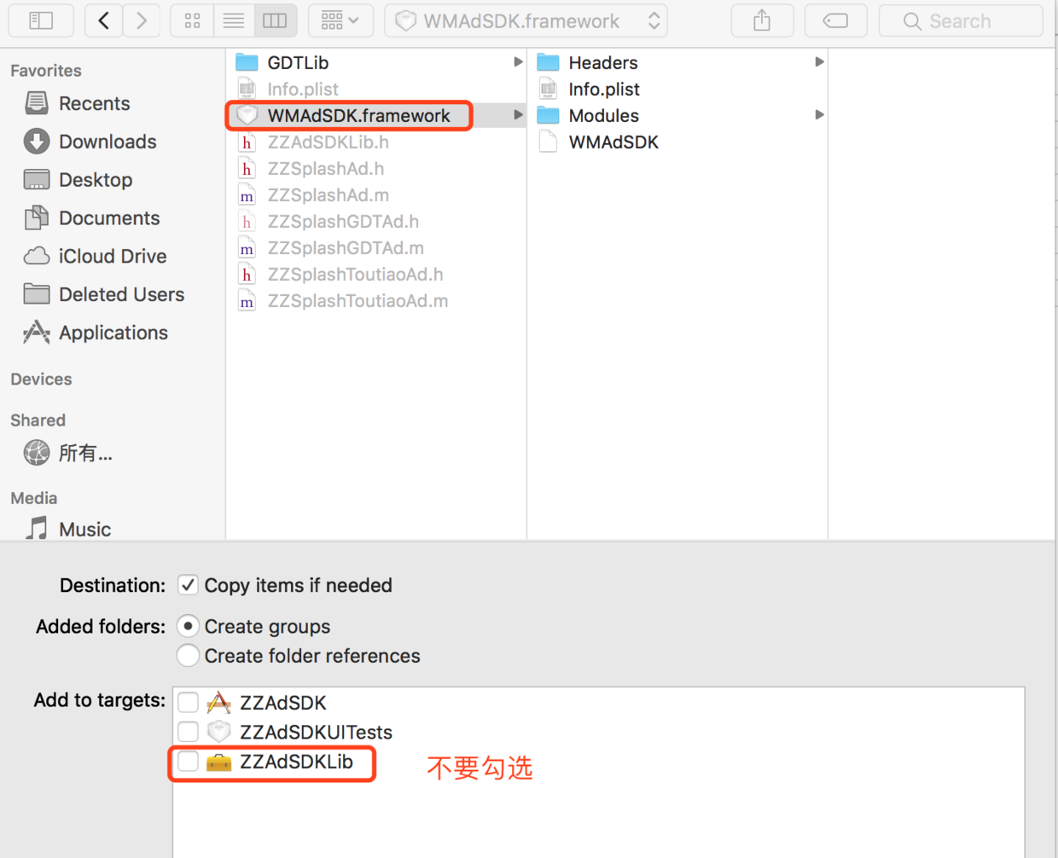
Task: Check the ZZAdSDKUITests target checkbox
Action: coord(188,732)
